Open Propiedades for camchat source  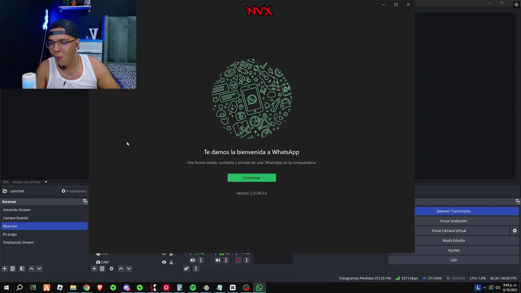click(74, 191)
